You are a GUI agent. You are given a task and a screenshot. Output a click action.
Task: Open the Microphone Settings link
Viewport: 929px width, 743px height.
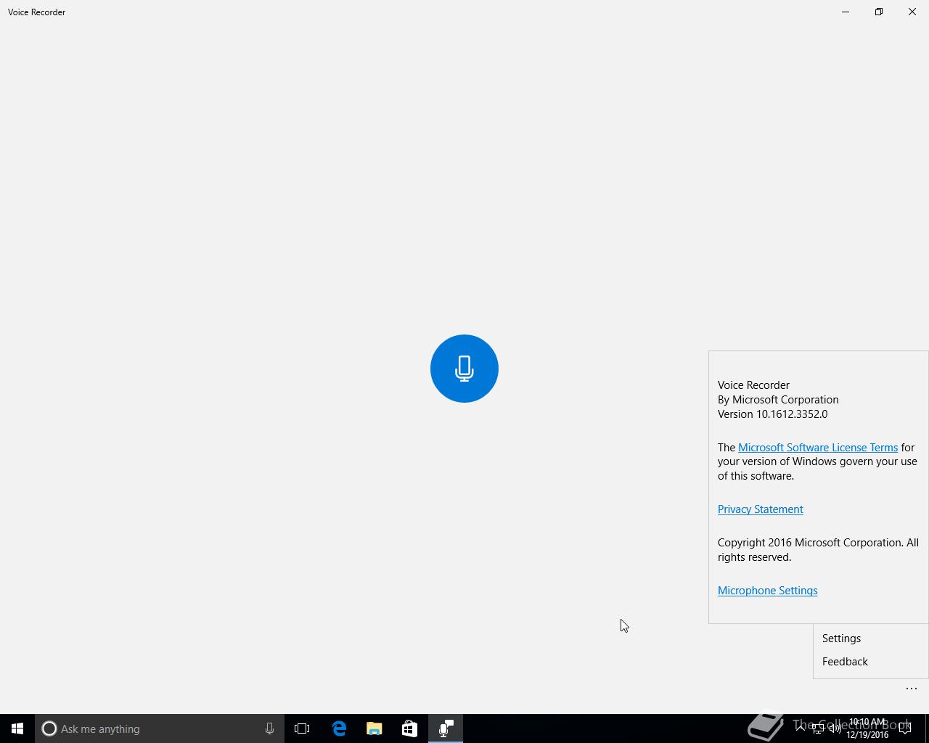[x=767, y=591]
